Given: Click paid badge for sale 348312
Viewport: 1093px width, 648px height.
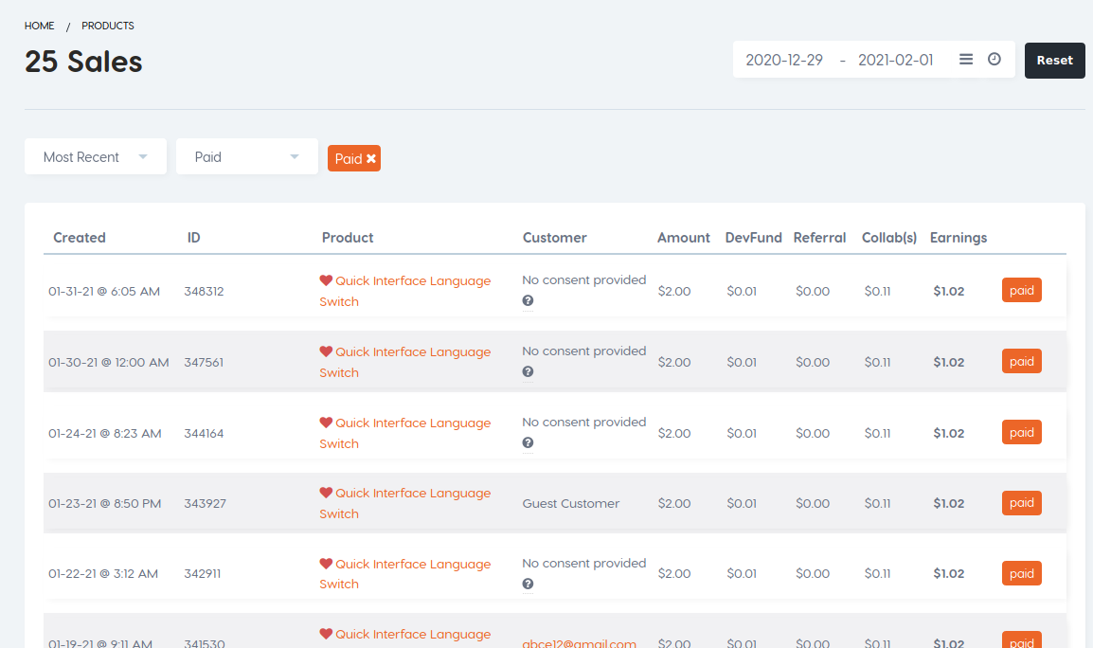Looking at the screenshot, I should pos(1021,290).
